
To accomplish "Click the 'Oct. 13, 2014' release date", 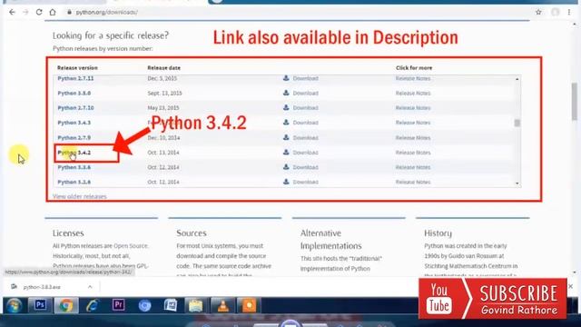I will (x=163, y=153).
